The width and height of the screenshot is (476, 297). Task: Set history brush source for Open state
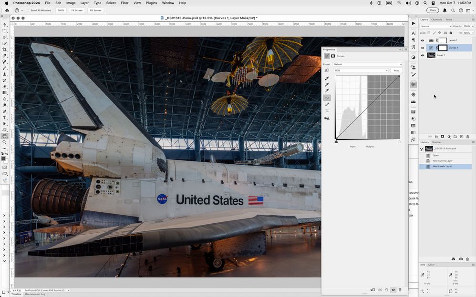422,156
